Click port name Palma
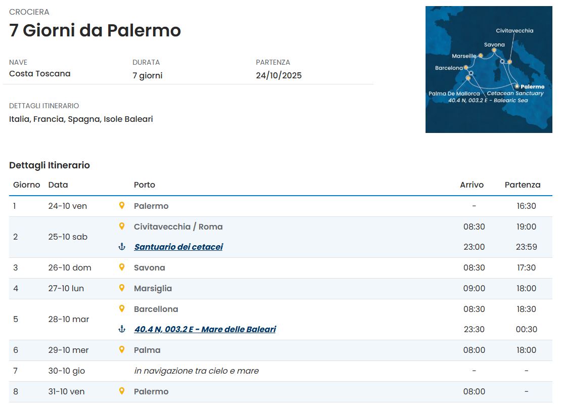Image resolution: width=562 pixels, height=408 pixels. (x=147, y=350)
